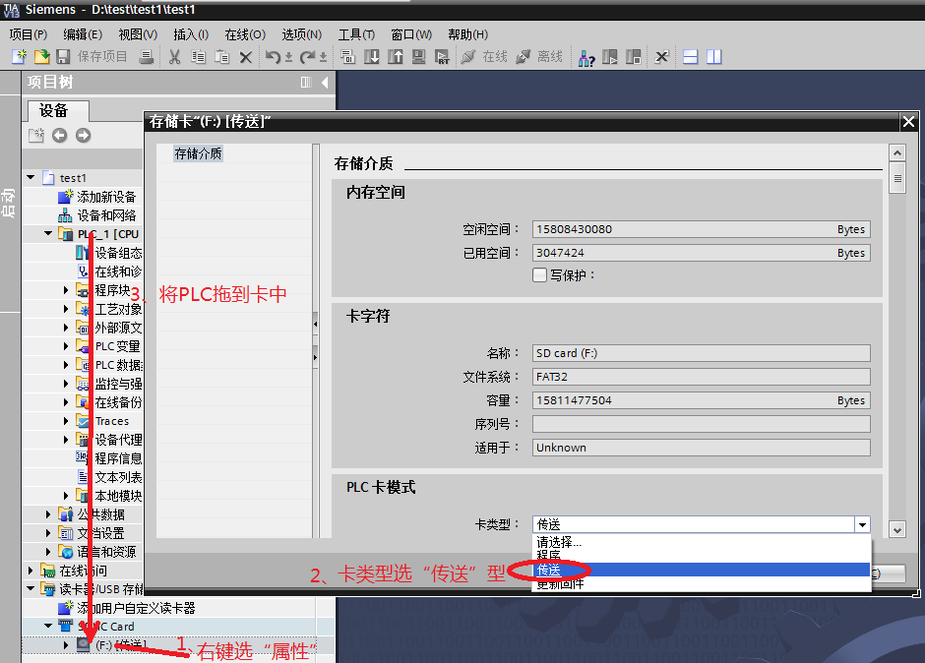Click the New project toolbar icon
925x663 pixels.
pos(19,57)
